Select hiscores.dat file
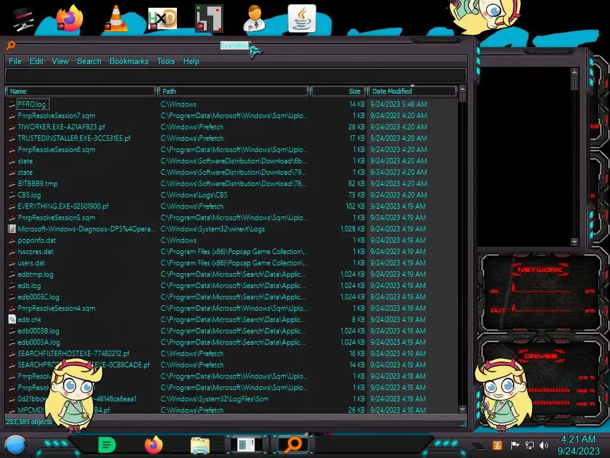 pos(35,252)
